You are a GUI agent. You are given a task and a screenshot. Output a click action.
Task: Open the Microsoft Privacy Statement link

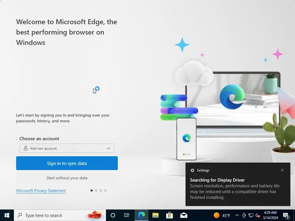click(41, 190)
